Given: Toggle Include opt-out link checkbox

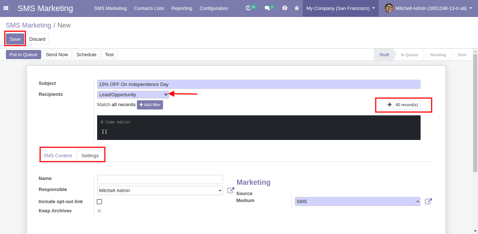Looking at the screenshot, I should (99, 202).
